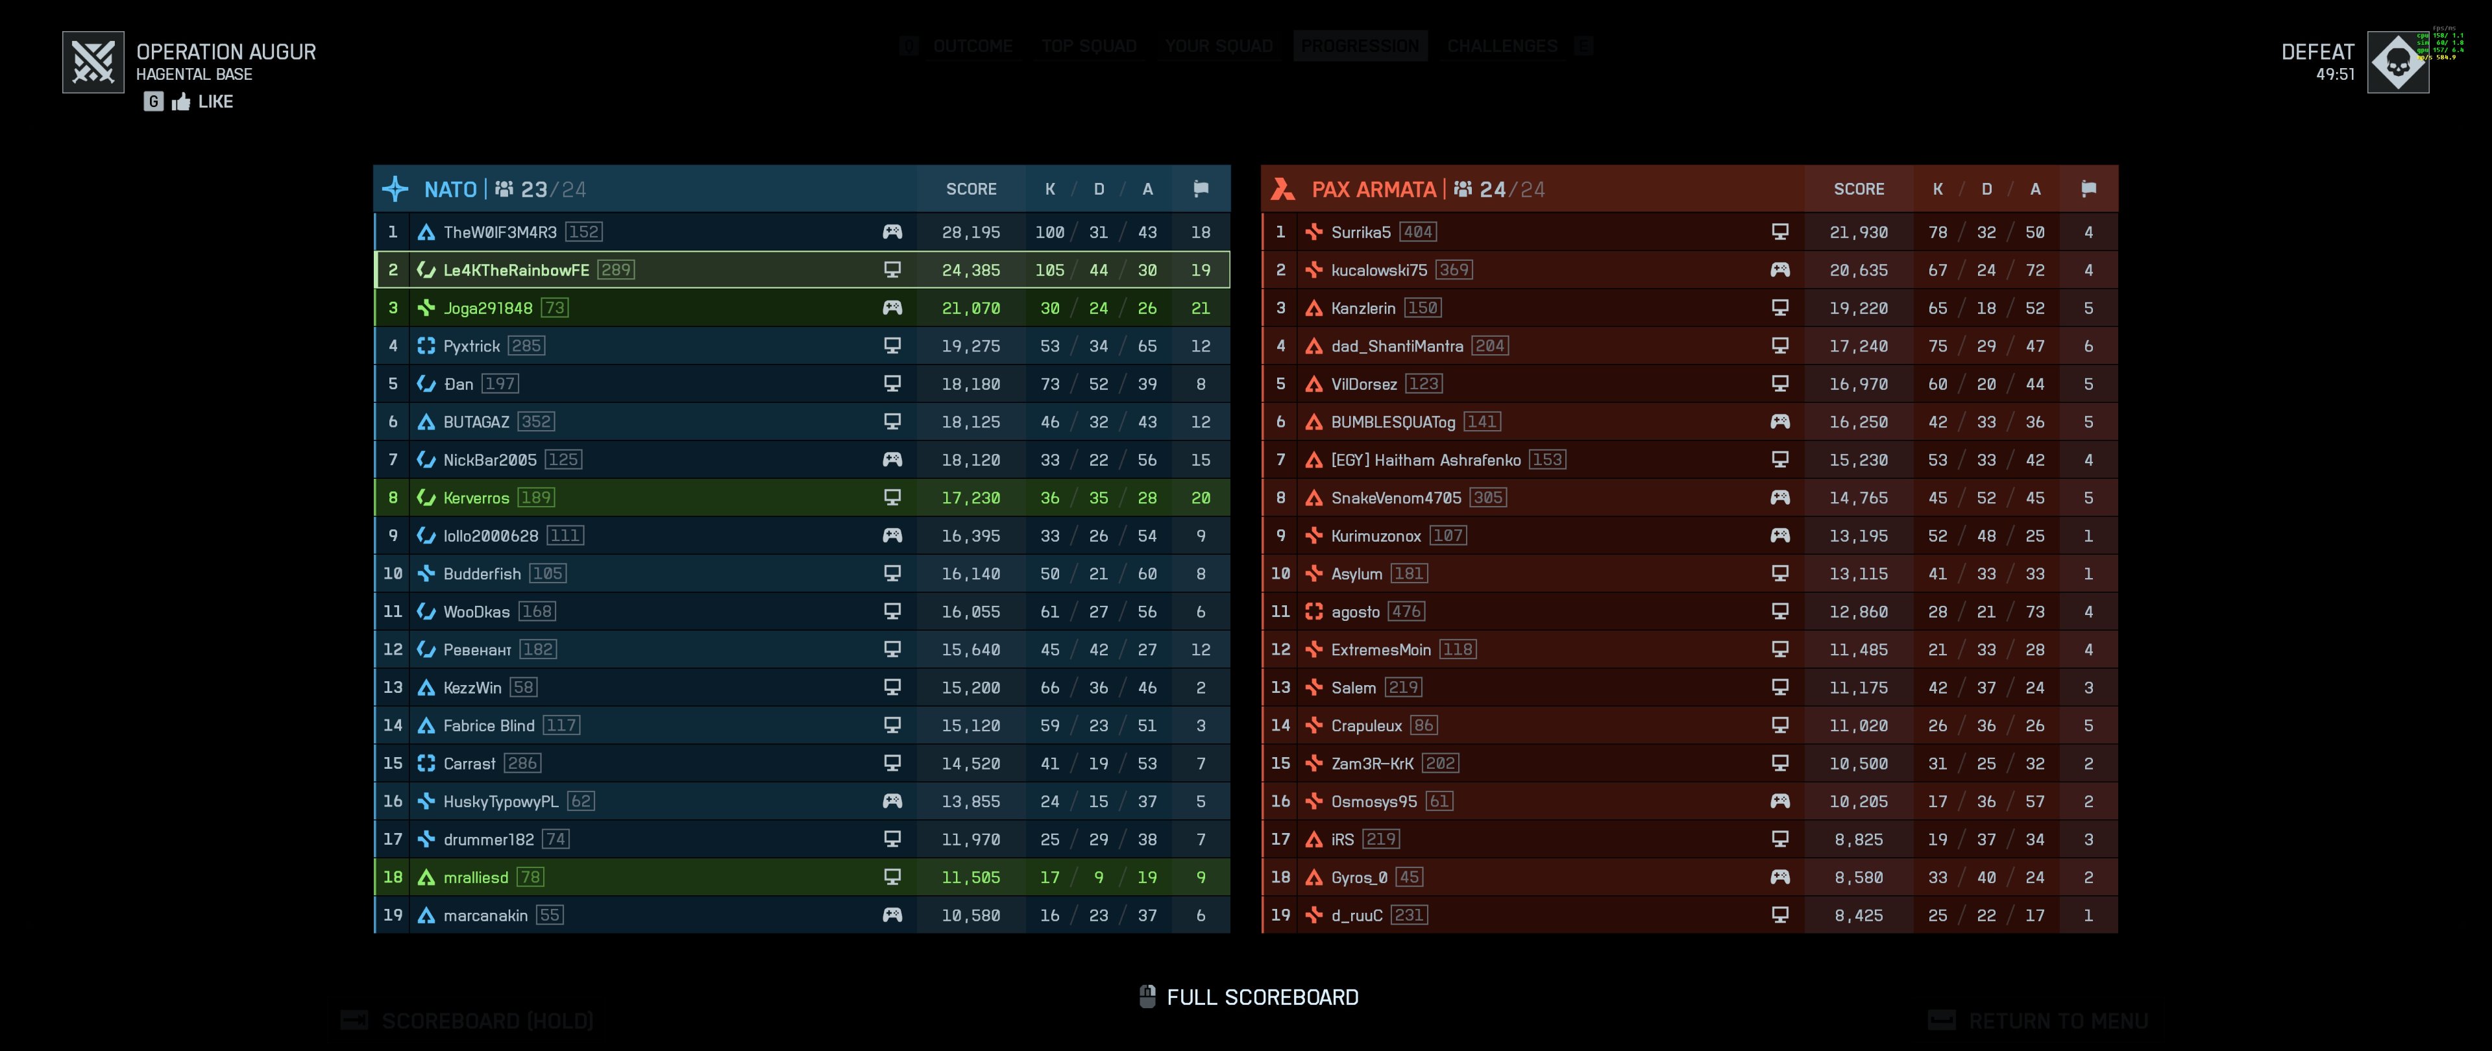The image size is (2492, 1051).
Task: Click the thumbs-up Like icon
Action: (x=181, y=101)
